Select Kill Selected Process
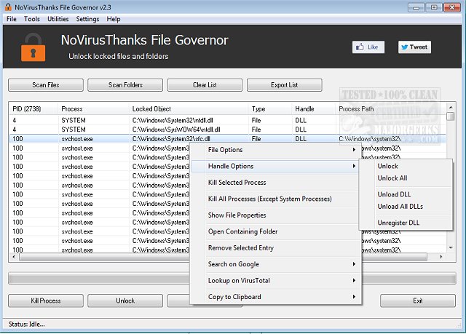466x334 pixels. [237, 183]
